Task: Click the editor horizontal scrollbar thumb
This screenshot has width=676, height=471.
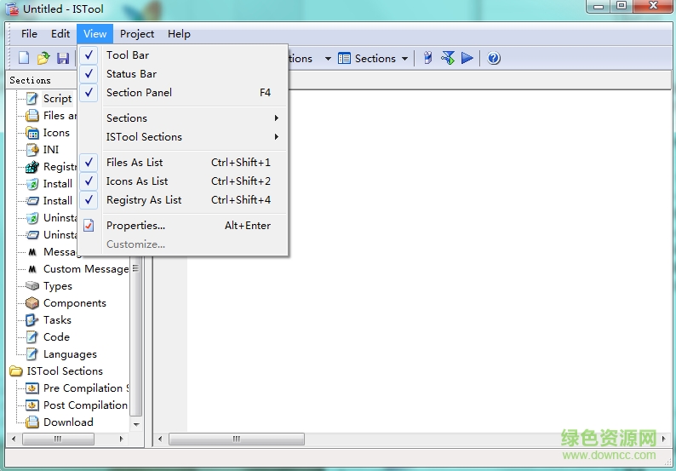Action: click(236, 439)
